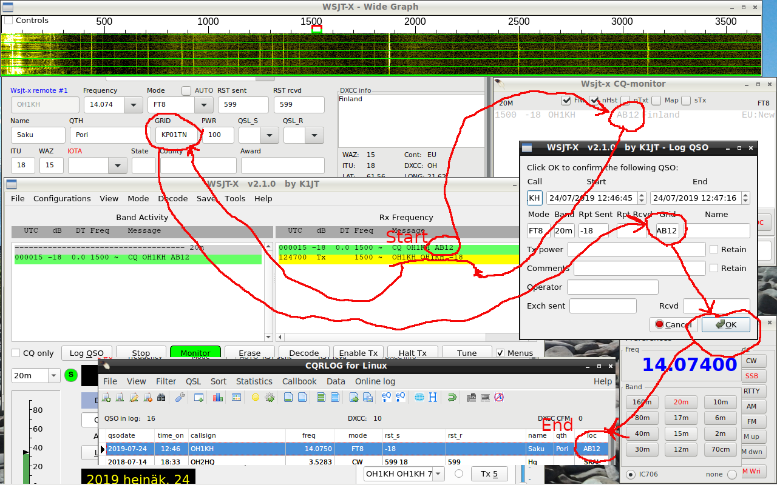Screen dimensions: 777x485
Task: Open the 20m band selector in WSJT-X
Action: (36, 375)
